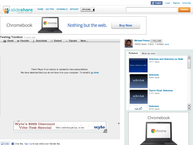The image size is (193, 145).
Task: Click the Favorite toolbar label
Action: click(25, 41)
